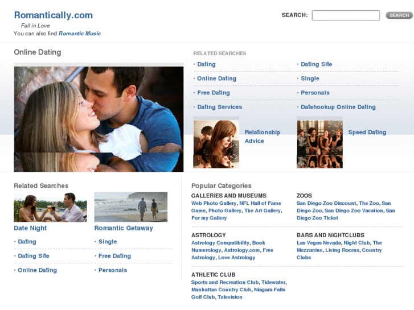The width and height of the screenshot is (414, 310).
Task: Select Free Dating under Romantic Getaway list
Action: coord(114,255)
